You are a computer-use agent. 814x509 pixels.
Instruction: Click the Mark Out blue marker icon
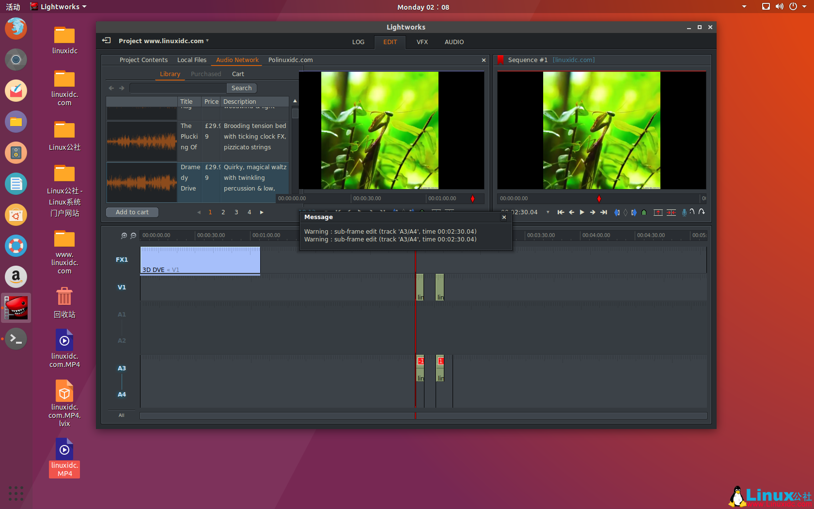tap(634, 212)
